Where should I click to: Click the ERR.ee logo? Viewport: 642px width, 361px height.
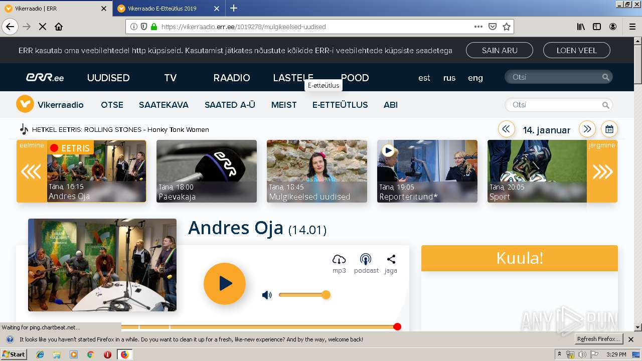(45, 78)
